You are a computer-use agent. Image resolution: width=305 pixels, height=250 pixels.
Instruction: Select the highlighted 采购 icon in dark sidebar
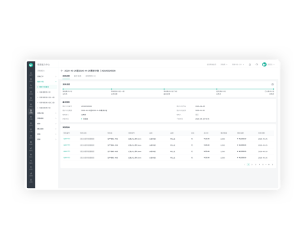(31, 111)
